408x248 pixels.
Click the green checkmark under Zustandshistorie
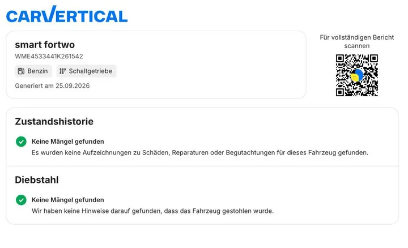(x=21, y=142)
